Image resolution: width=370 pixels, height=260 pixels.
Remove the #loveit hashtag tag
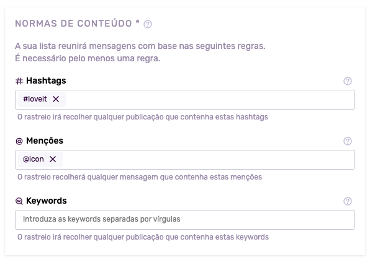tap(56, 99)
